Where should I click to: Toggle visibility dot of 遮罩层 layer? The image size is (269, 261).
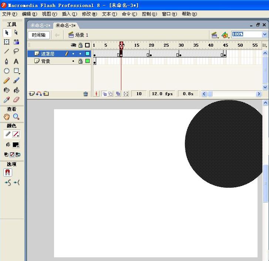tap(73, 54)
